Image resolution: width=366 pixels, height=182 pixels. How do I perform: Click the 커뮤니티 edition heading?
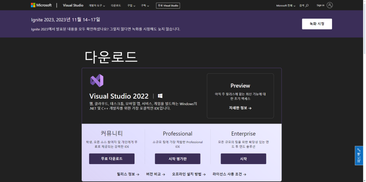[x=112, y=133]
